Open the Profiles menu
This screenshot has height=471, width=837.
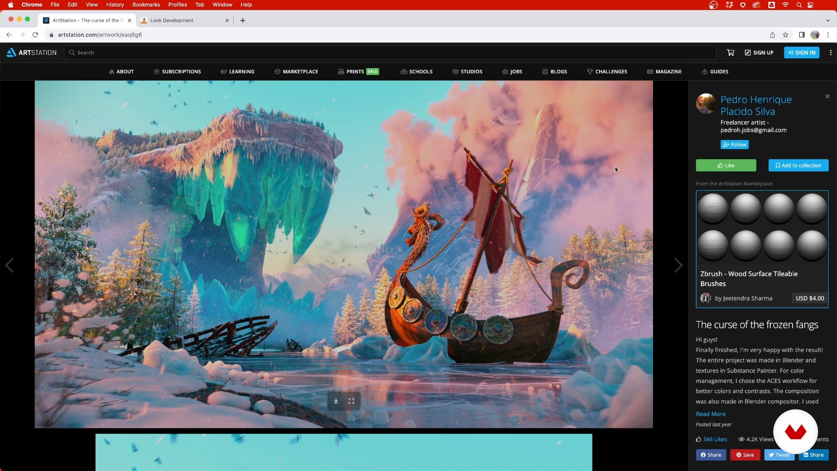tap(177, 5)
